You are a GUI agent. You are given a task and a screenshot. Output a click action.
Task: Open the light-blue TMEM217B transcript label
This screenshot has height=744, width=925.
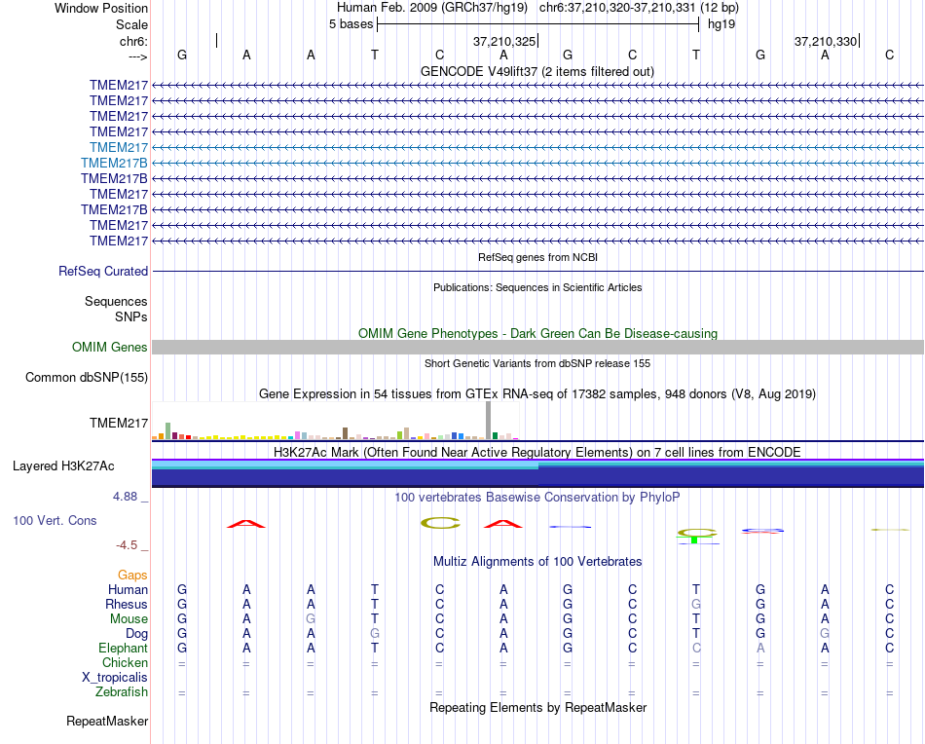[x=115, y=163]
